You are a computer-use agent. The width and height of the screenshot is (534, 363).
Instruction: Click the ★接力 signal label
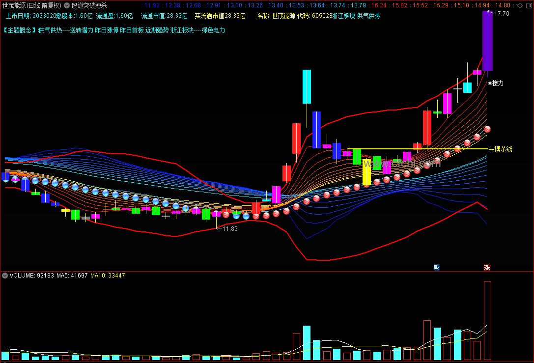click(x=496, y=83)
